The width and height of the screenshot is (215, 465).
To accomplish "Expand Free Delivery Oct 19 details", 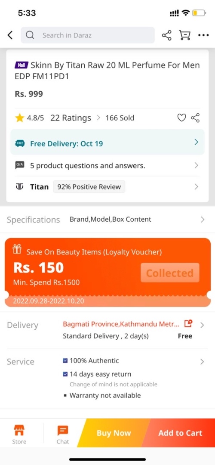I will pos(107,142).
